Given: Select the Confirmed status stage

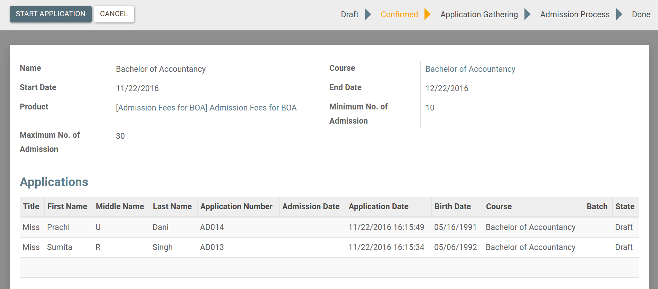Looking at the screenshot, I should 399,15.
